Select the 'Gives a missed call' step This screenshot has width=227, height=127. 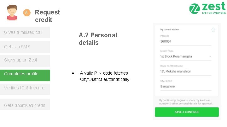coord(25,32)
